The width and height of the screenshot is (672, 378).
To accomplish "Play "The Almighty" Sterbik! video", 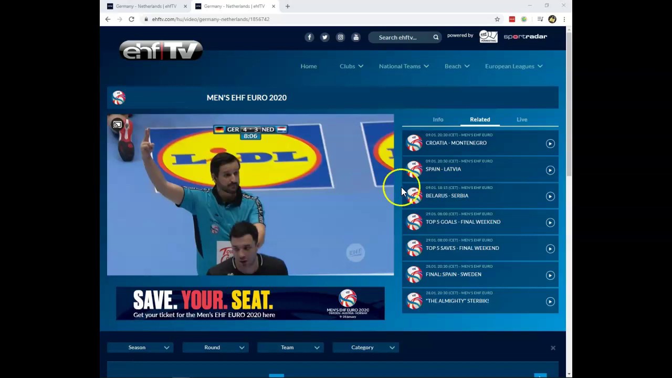I will click(x=550, y=301).
